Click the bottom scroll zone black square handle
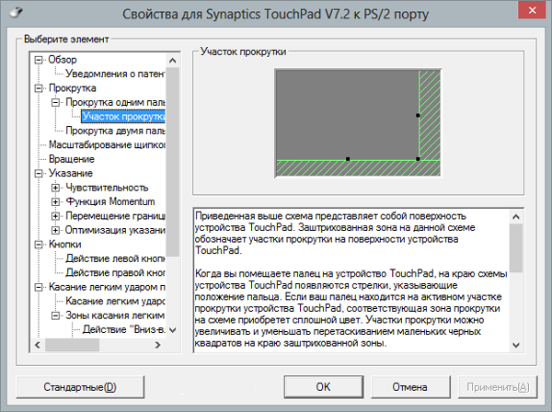Screen dimensions: 552x412 coord(348,159)
